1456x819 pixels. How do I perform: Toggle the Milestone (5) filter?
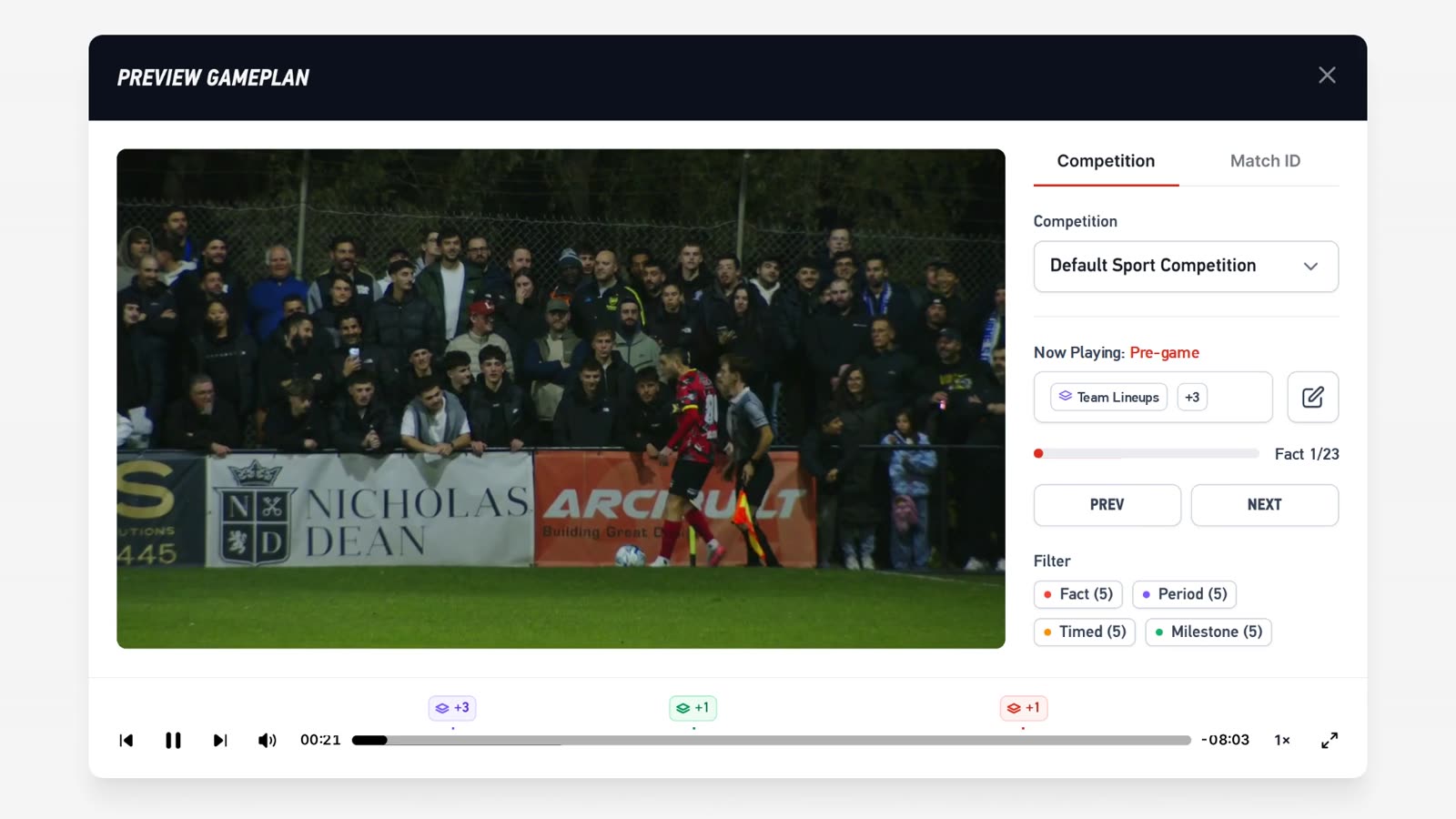1208,632
